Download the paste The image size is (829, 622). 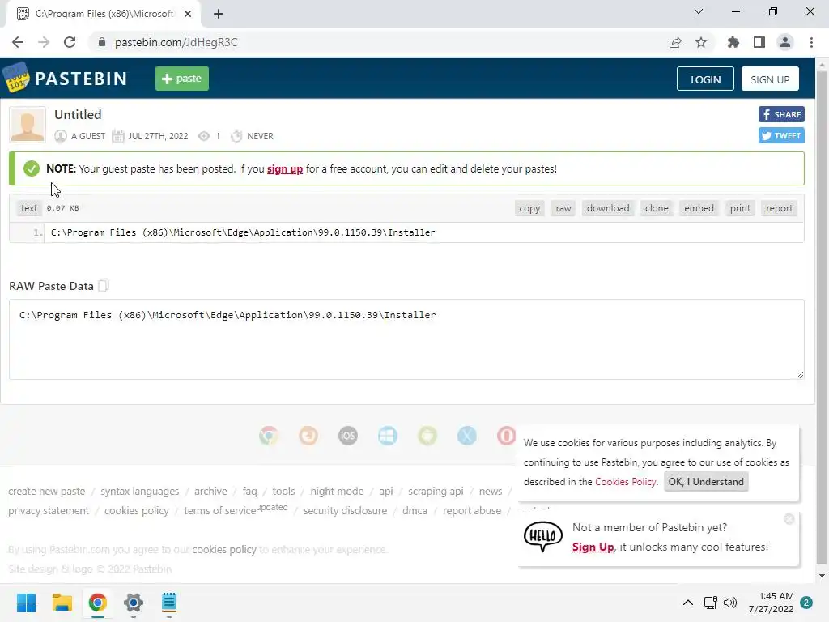click(608, 208)
